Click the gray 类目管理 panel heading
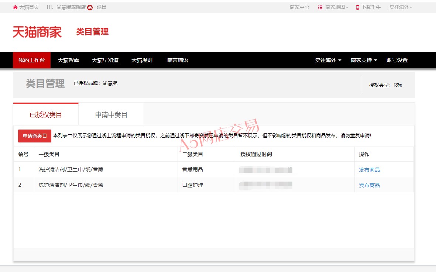436x272 pixels. [x=45, y=83]
